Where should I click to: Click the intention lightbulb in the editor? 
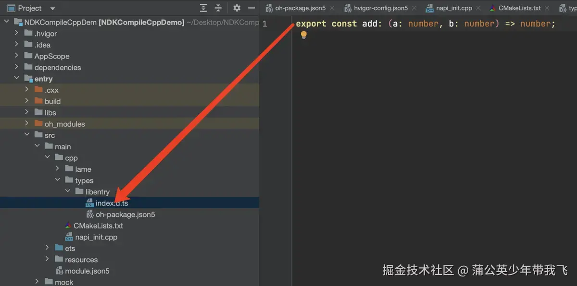click(x=303, y=35)
